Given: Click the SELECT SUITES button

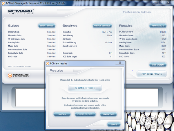Looking at the screenshot, I should tap(47, 26).
